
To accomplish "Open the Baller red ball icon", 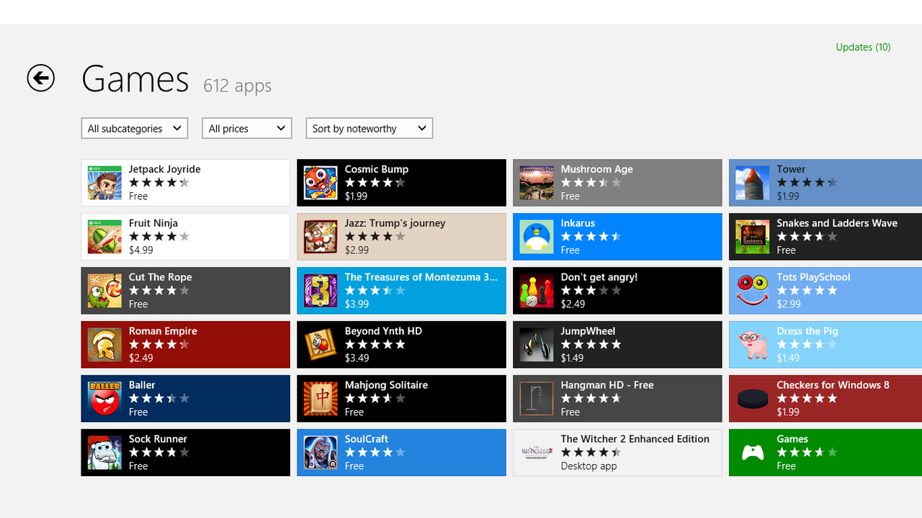I will point(104,399).
